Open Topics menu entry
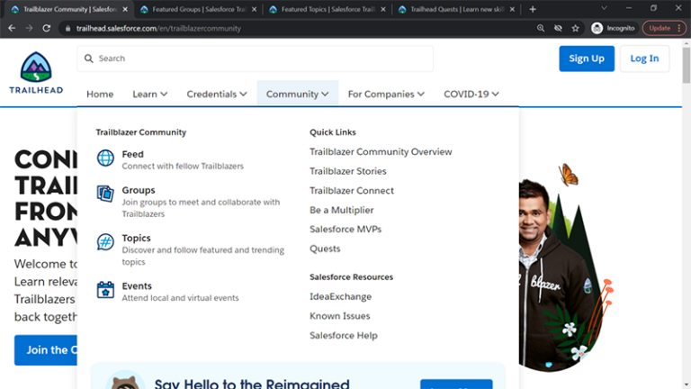Screen dimensions: 691x389 [x=136, y=238]
